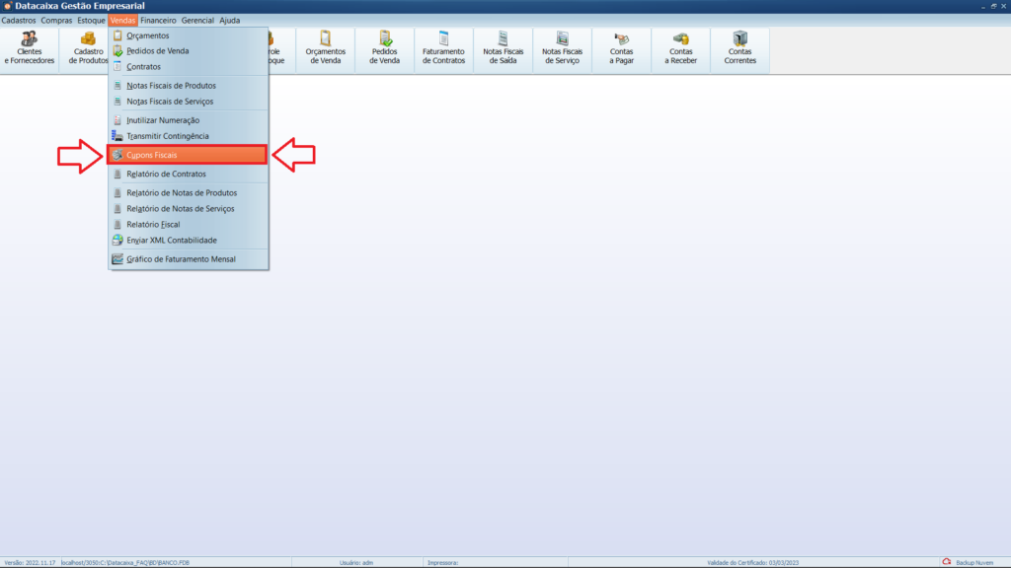
Task: Open Faturamento de Contratos
Action: tap(443, 49)
